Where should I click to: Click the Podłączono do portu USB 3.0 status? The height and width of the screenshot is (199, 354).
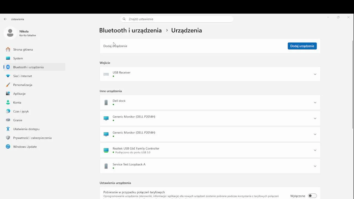tap(133, 153)
